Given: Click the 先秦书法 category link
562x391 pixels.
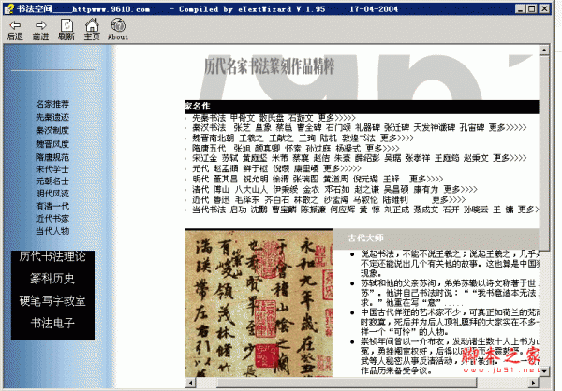Looking at the screenshot, I should tap(209, 118).
